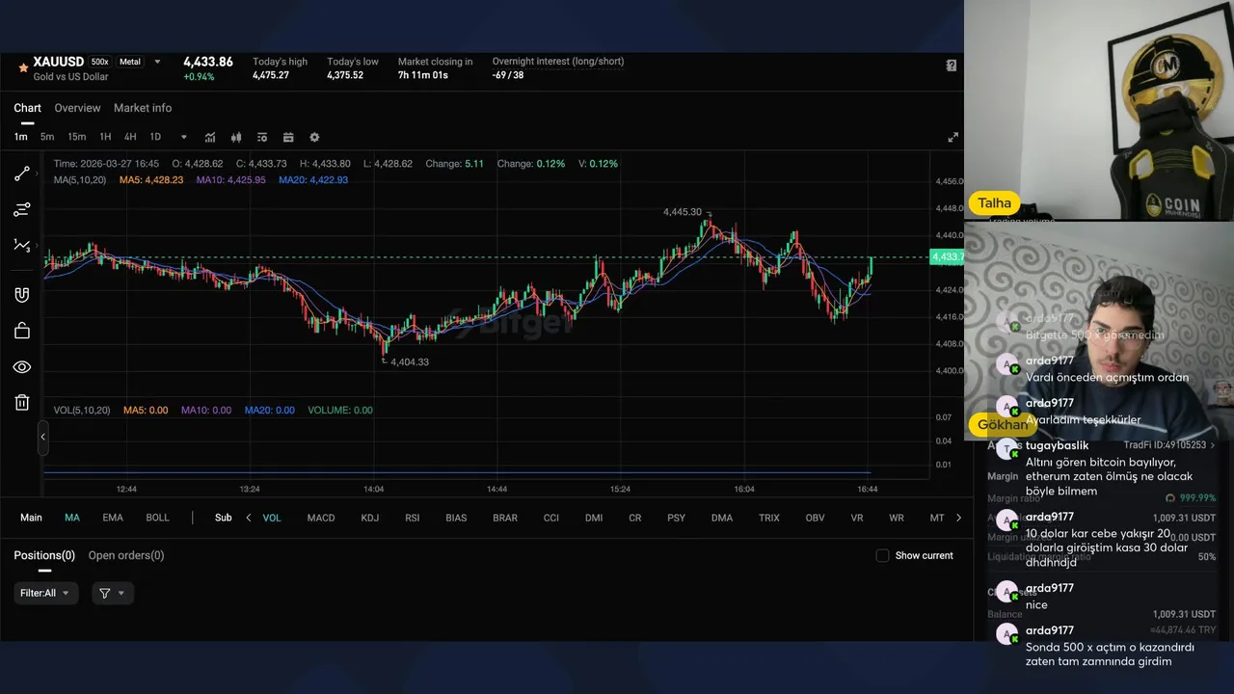
Task: Select the TRIX sub indicator
Action: [769, 518]
